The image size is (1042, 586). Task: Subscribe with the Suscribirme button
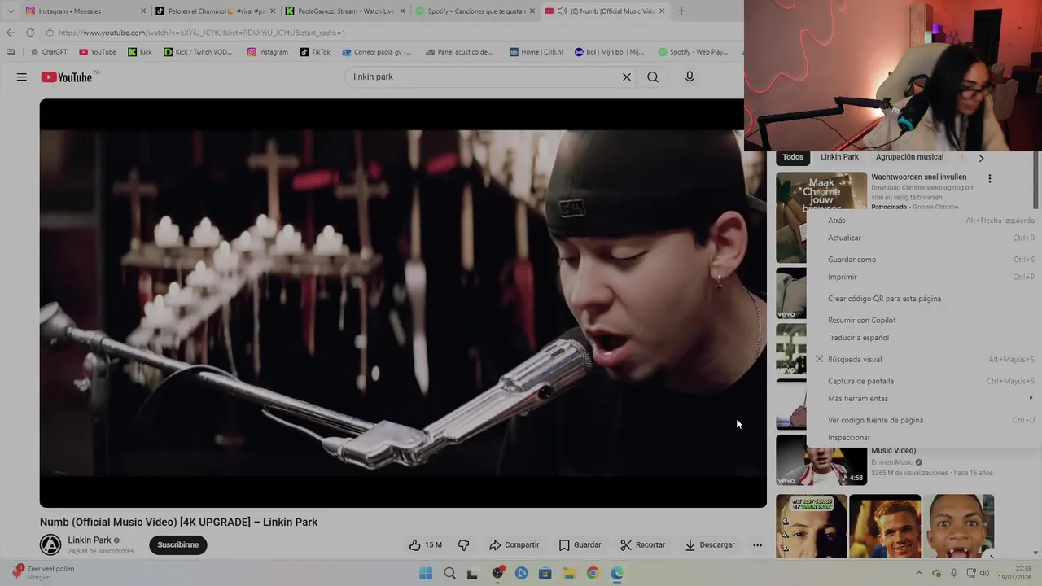(178, 545)
